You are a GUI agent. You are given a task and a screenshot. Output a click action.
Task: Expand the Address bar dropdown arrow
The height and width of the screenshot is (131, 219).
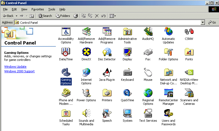(x=203, y=23)
